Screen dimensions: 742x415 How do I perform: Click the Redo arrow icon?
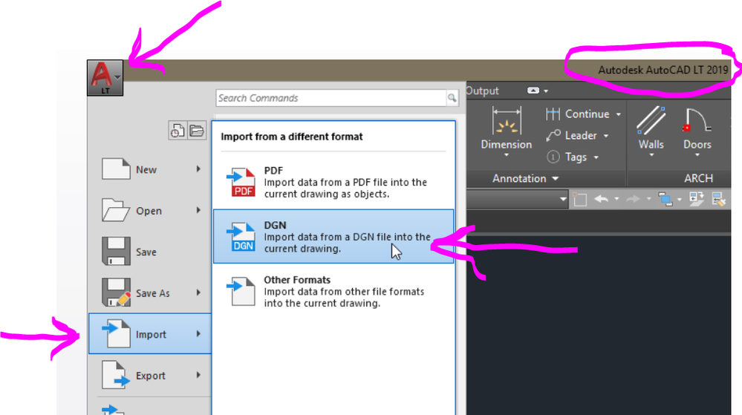tap(633, 199)
